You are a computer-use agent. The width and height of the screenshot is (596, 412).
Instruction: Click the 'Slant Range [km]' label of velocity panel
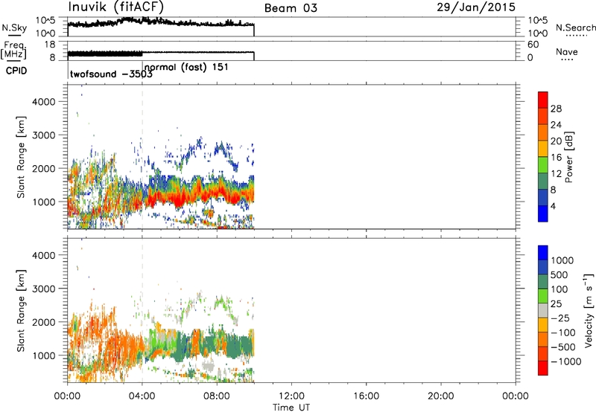coord(22,311)
